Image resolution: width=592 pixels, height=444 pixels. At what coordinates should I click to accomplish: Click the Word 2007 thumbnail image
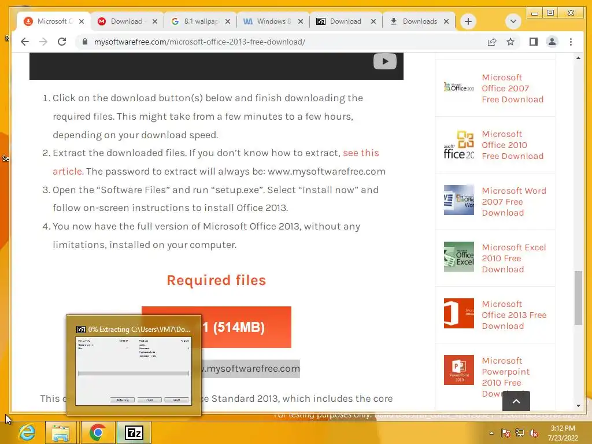click(x=458, y=199)
